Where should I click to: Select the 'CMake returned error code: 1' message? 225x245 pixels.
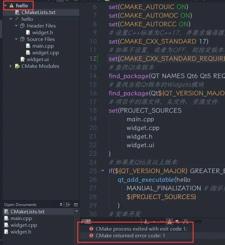(x=130, y=236)
